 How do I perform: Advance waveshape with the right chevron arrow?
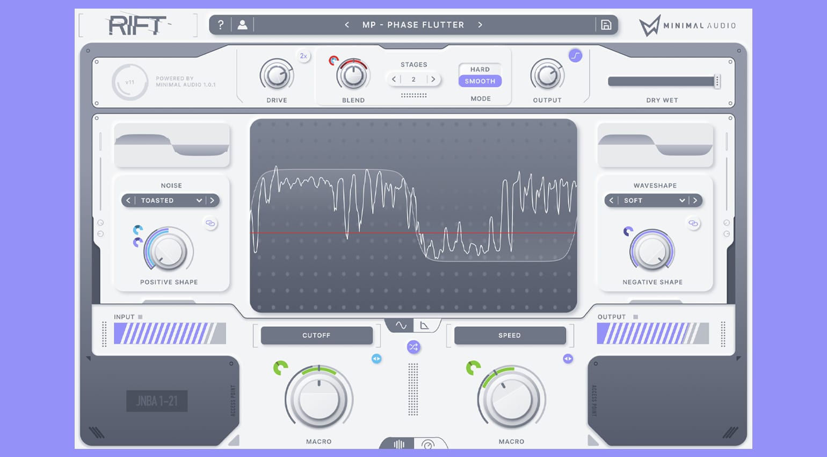pyautogui.click(x=694, y=201)
